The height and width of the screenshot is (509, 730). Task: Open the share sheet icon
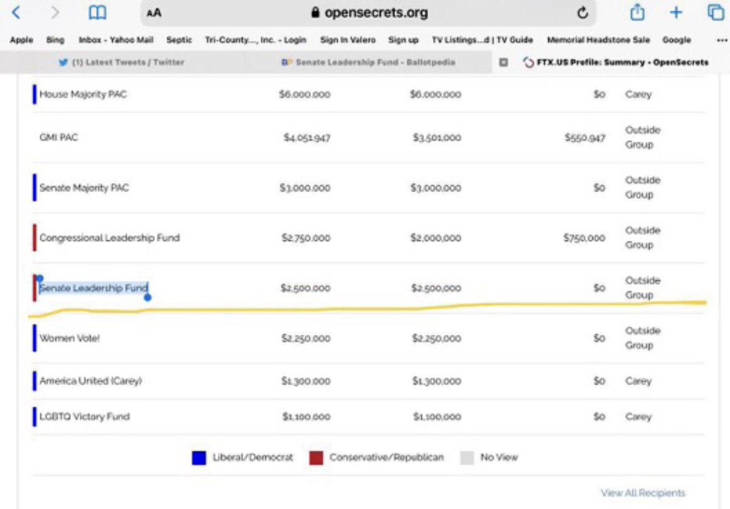click(x=637, y=12)
